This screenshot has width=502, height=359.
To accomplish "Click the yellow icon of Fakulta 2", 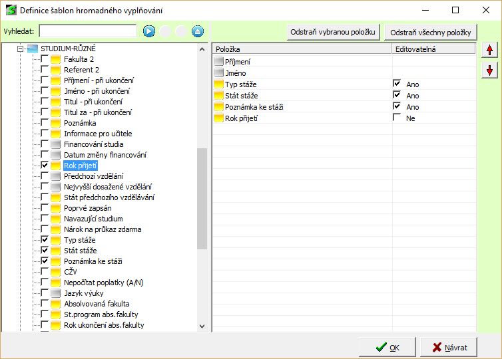I will pyautogui.click(x=56, y=59).
